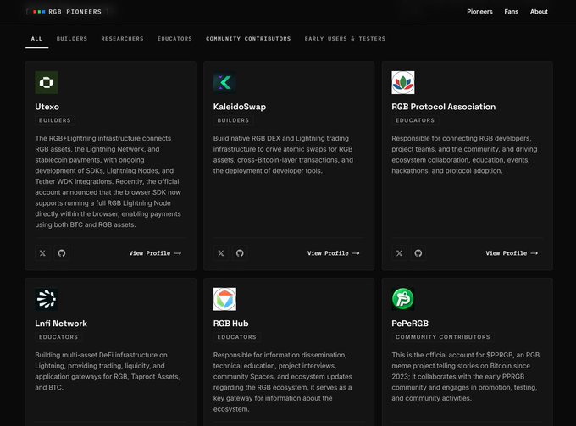Click Utexo's description paragraph

pyautogui.click(x=108, y=181)
